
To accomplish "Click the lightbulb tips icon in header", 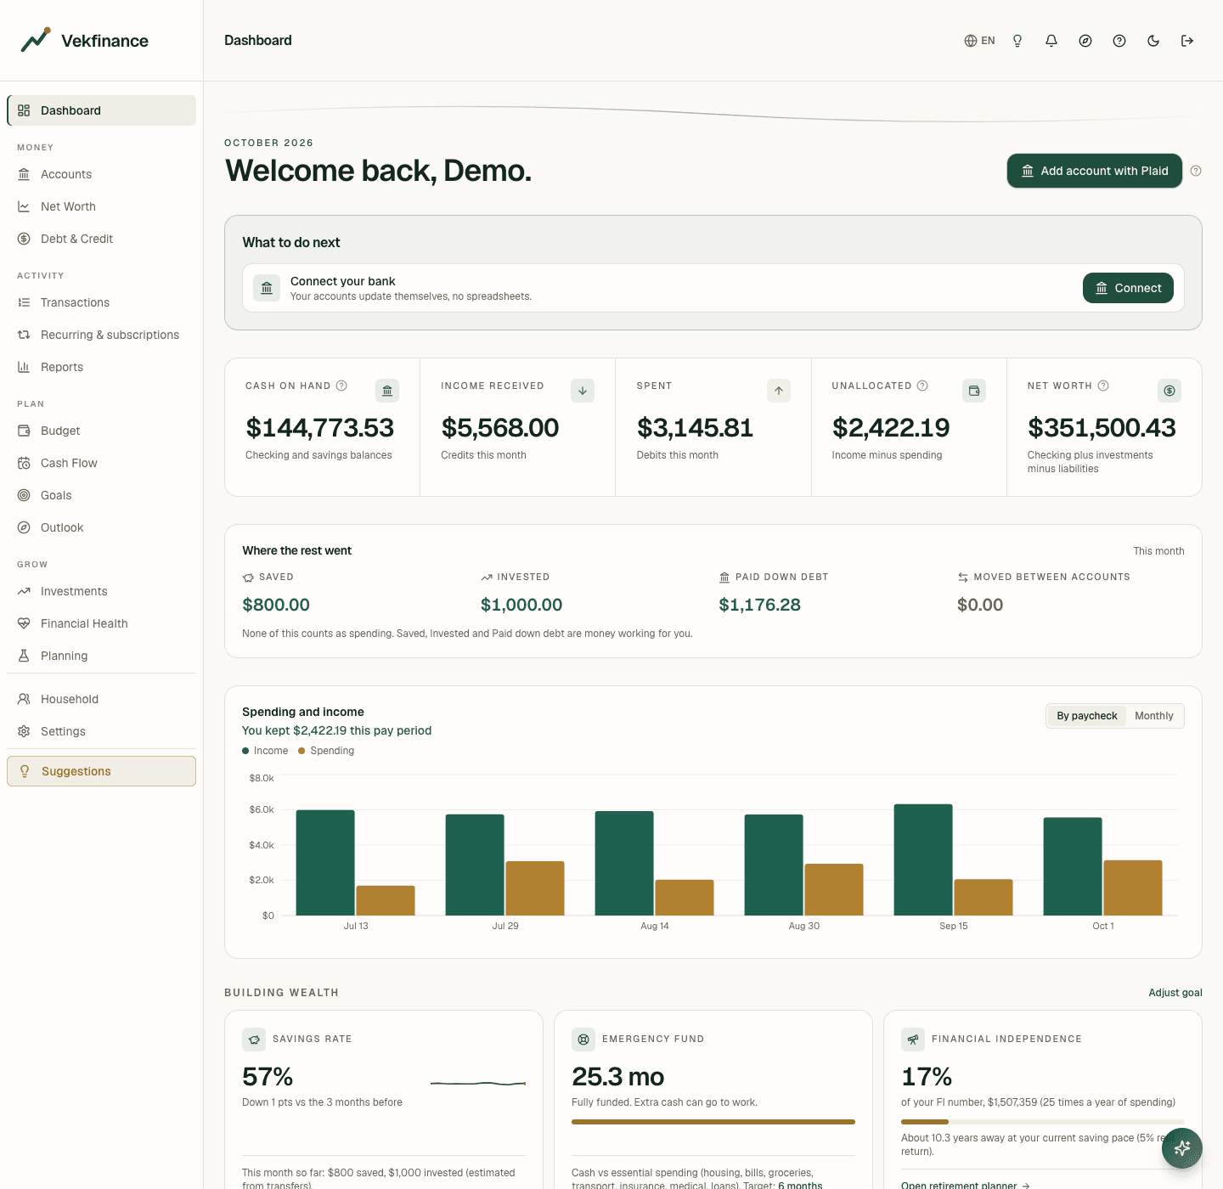I will pos(1017,41).
